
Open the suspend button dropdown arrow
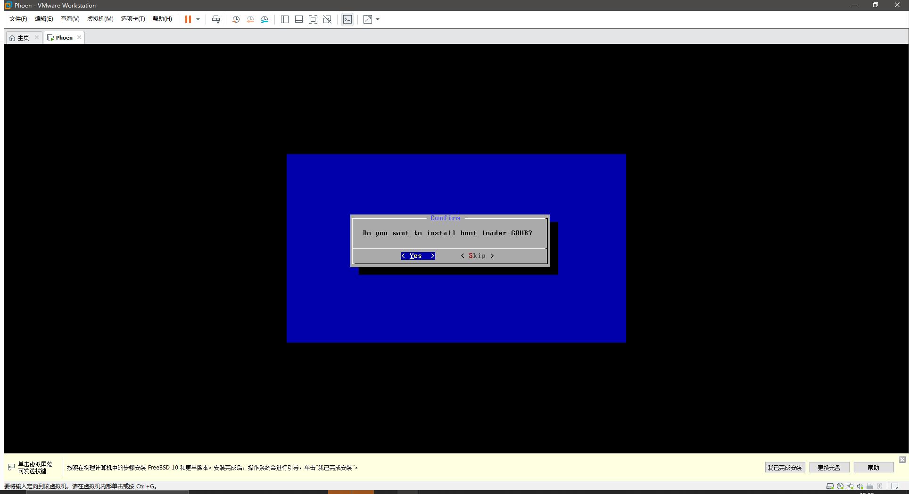click(198, 19)
